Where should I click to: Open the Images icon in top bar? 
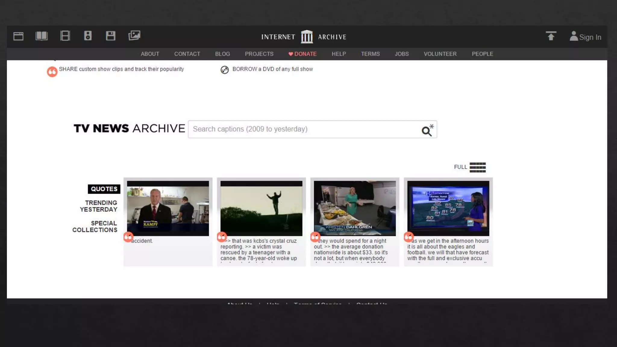tap(134, 36)
